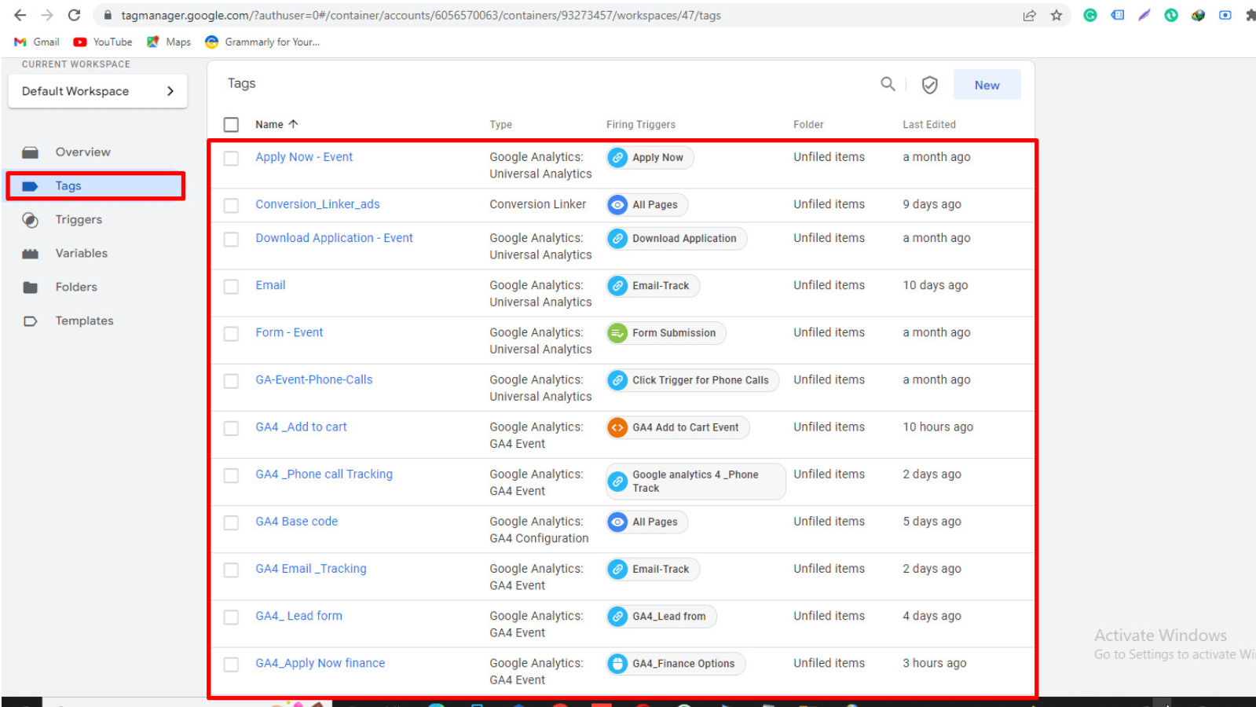1256x707 pixels.
Task: Check the select-all checkbox in header
Action: click(x=231, y=125)
